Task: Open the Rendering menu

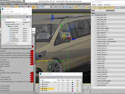Action: 40,4
